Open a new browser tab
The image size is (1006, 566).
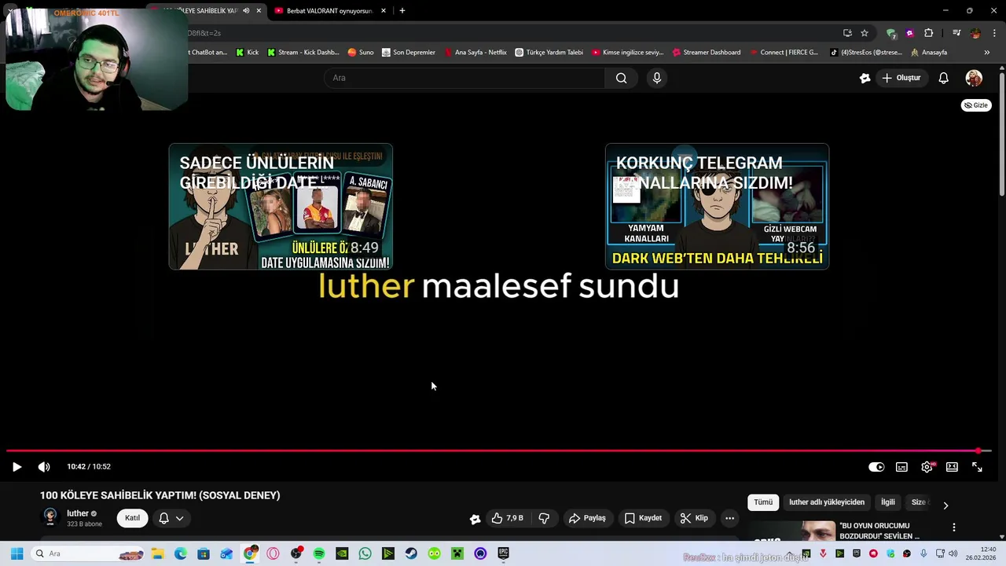pyautogui.click(x=402, y=11)
